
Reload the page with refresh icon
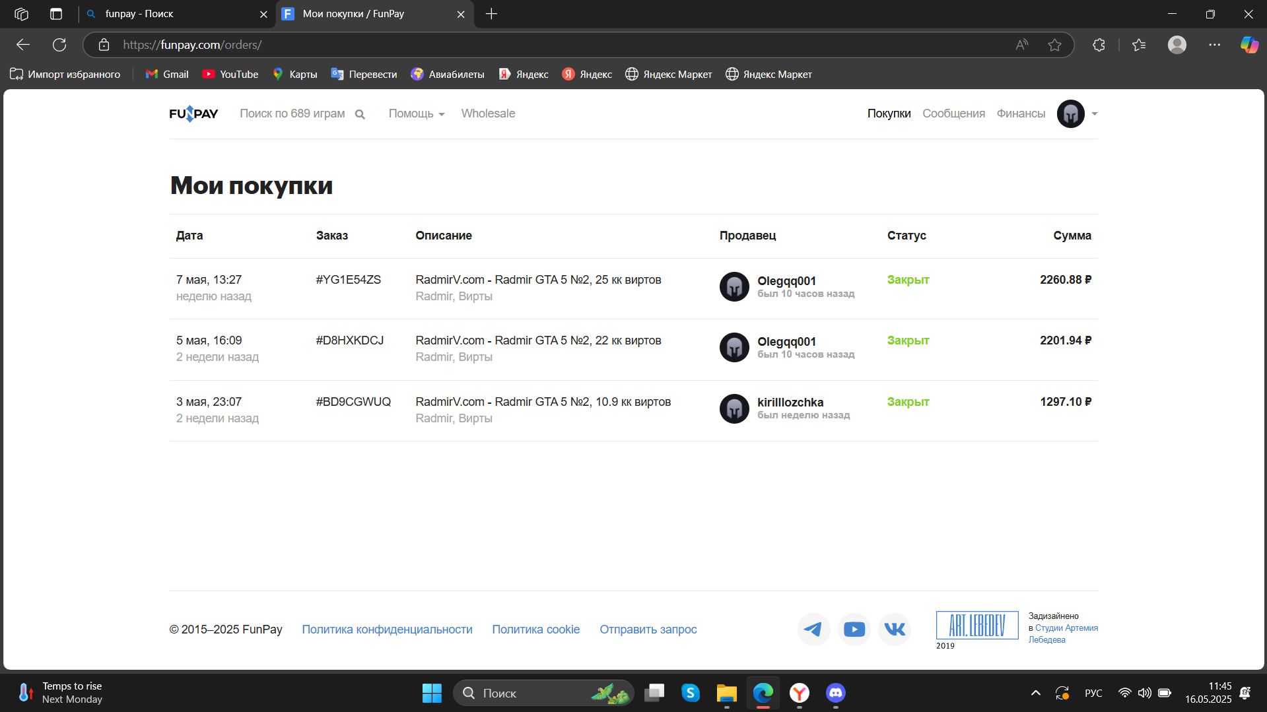[59, 45]
